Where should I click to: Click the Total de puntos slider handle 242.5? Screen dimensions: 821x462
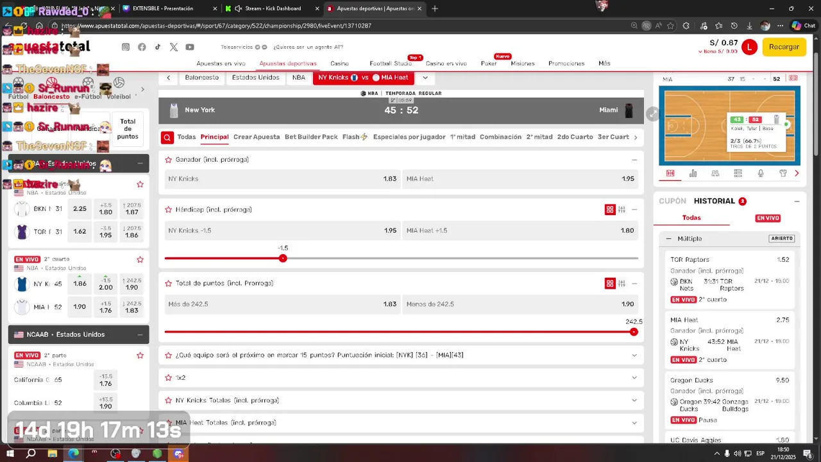(634, 332)
